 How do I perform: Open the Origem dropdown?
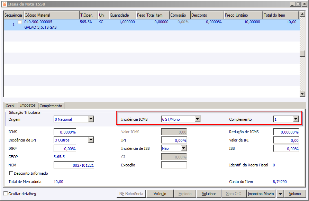pyautogui.click(x=91, y=119)
